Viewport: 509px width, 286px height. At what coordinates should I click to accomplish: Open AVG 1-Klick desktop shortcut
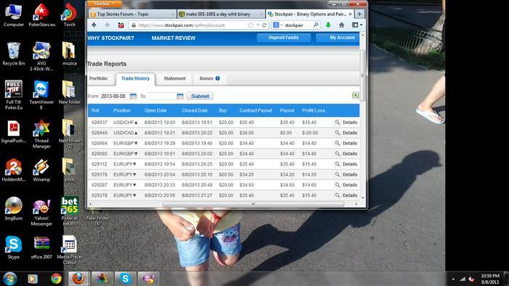tap(41, 57)
